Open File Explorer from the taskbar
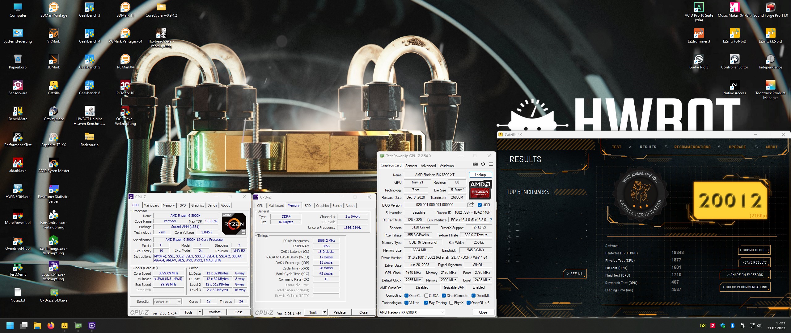 [x=37, y=326]
